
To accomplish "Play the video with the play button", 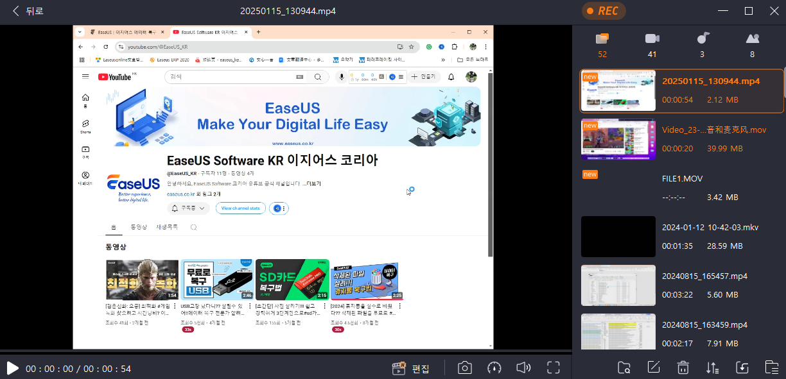I will [x=12, y=368].
